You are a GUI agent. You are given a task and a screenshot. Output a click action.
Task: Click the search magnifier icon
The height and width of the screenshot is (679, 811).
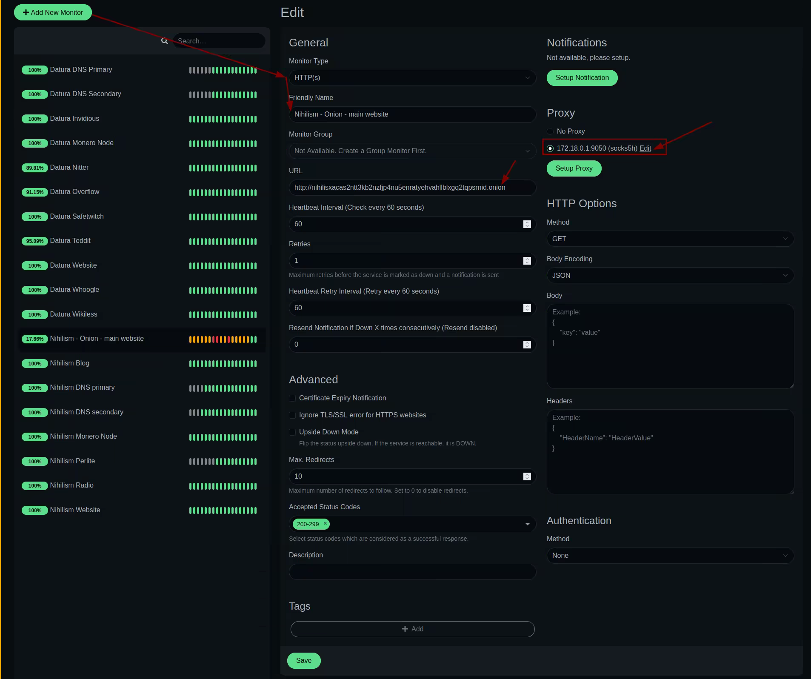tap(164, 41)
